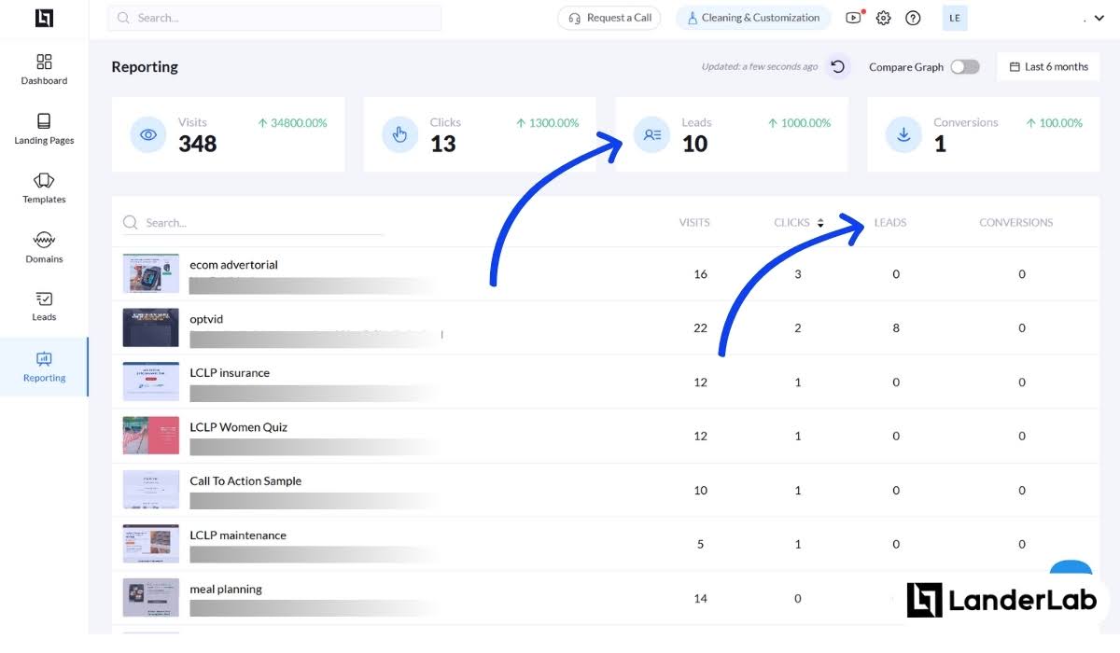Viewport: 1120px width, 653px height.
Task: Open the LCLP Women Quiz thumbnail
Action: (x=150, y=436)
